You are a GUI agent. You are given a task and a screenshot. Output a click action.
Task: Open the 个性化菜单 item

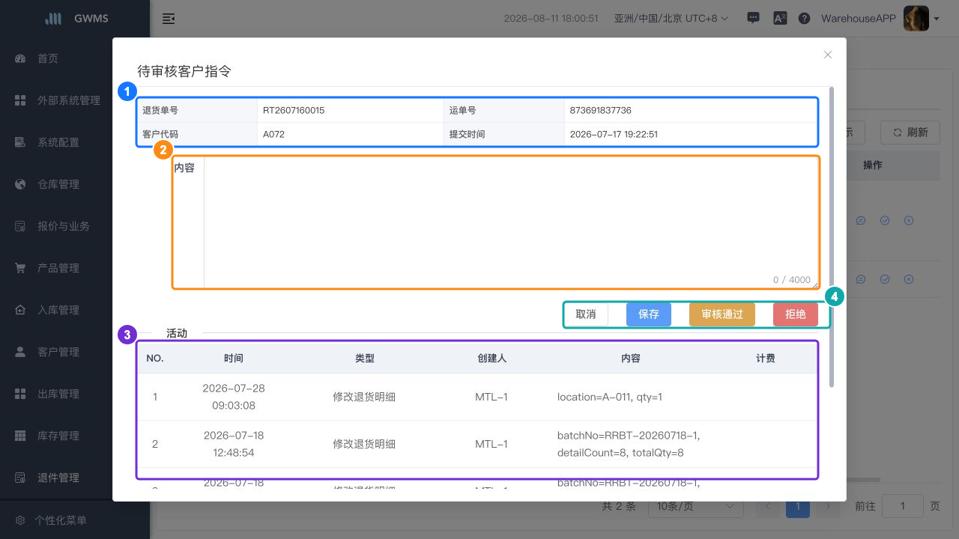[61, 520]
